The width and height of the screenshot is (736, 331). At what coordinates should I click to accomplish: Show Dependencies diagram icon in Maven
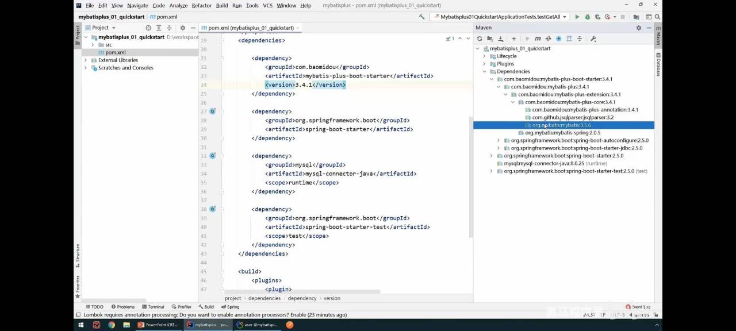(x=569, y=39)
